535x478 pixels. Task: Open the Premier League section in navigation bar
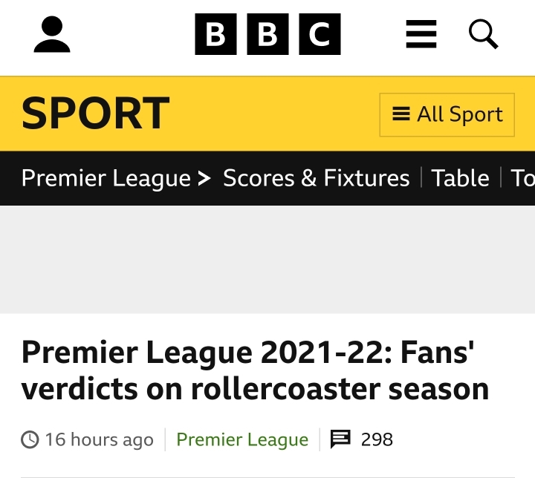tap(106, 178)
